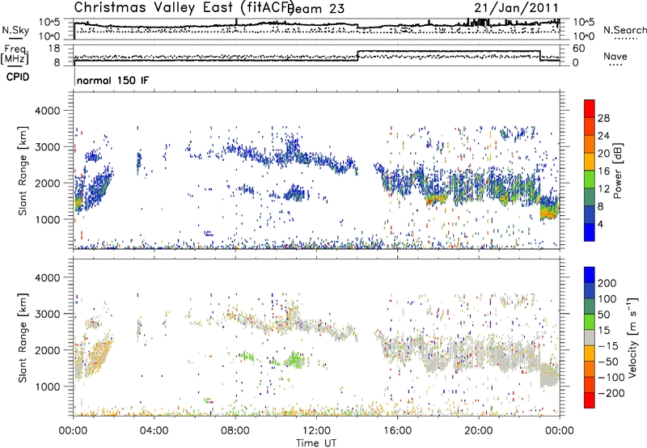Click the strong power echo near 23:30 at 1200 km
Viewport: 647px width, 448px height.
(x=549, y=209)
